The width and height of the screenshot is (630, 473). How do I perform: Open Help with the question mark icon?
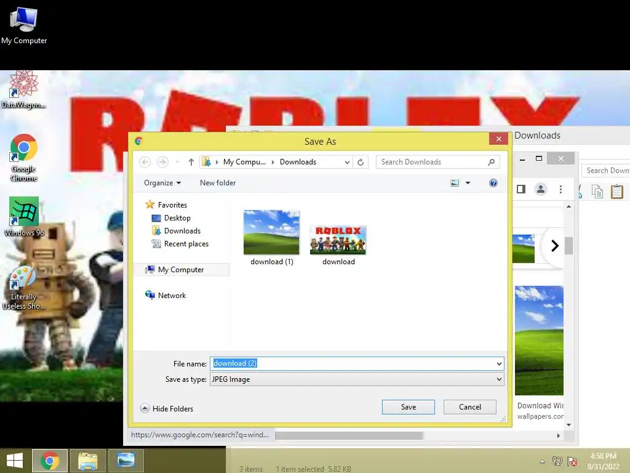click(493, 183)
